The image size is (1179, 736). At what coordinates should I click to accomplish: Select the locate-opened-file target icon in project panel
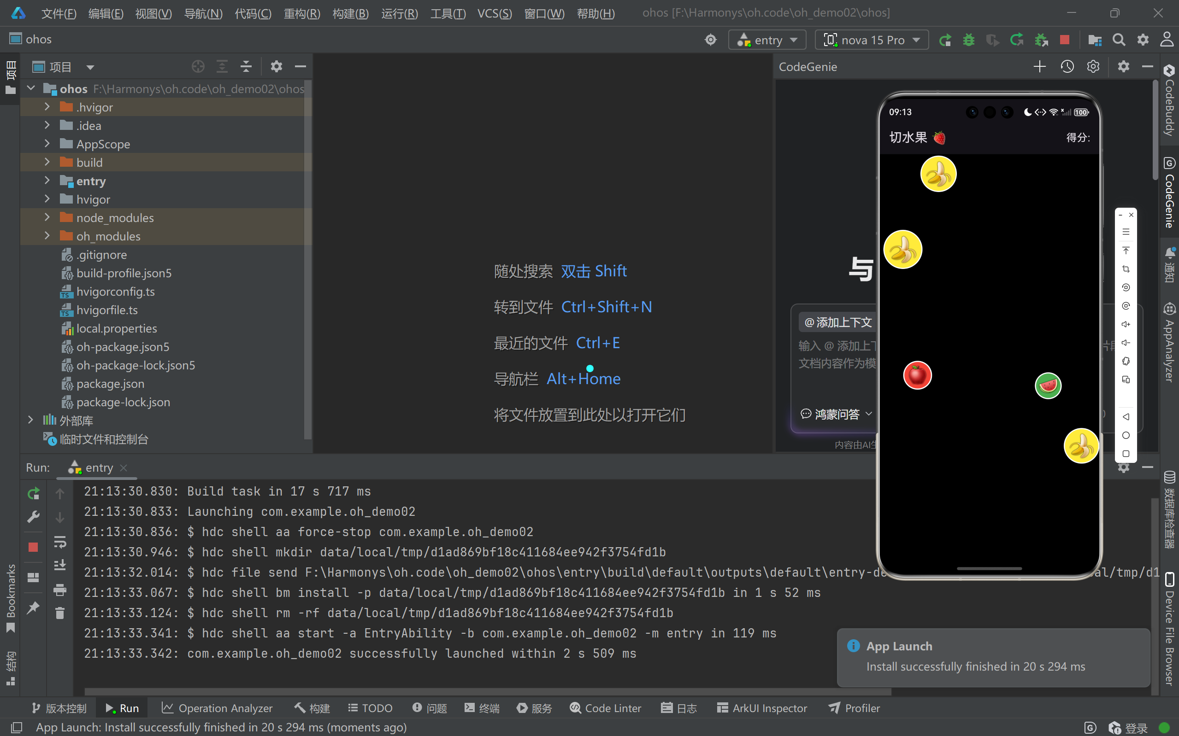(198, 67)
